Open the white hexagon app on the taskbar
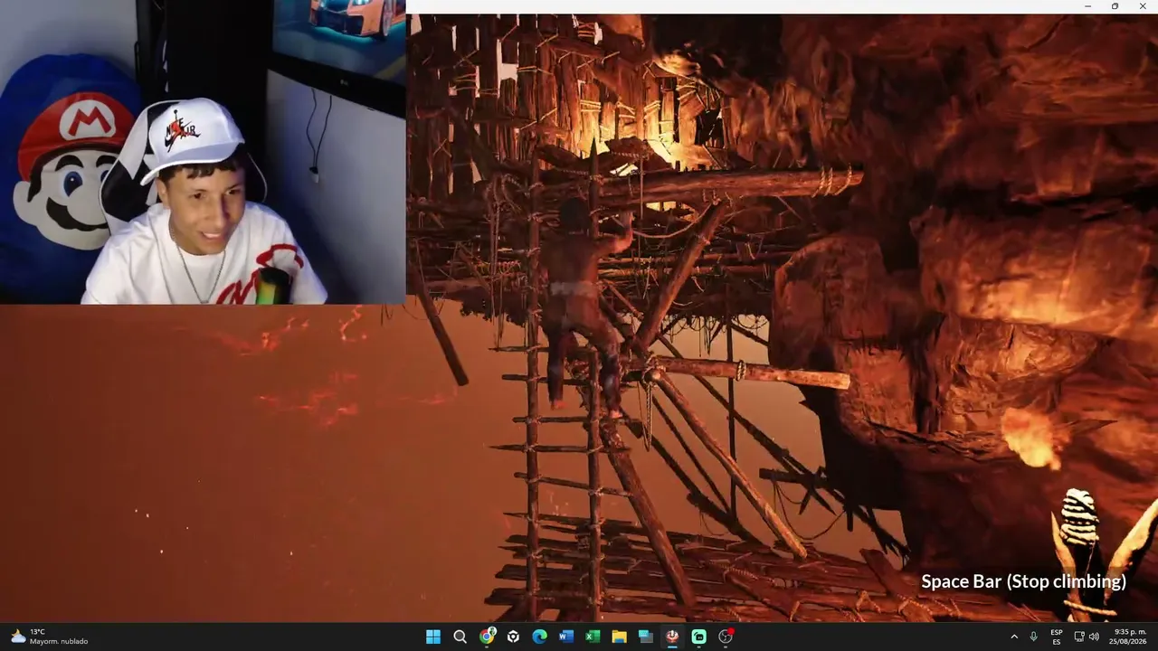This screenshot has width=1158, height=651. [513, 637]
